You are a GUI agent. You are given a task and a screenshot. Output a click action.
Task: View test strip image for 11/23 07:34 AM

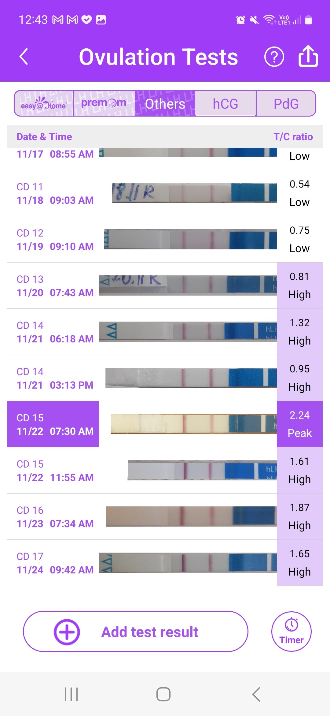point(191,516)
